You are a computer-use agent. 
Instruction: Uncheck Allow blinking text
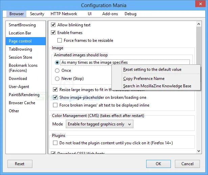tap(53, 25)
